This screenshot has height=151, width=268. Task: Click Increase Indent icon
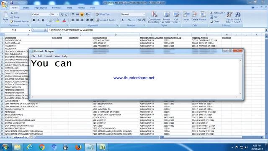(x=92, y=20)
